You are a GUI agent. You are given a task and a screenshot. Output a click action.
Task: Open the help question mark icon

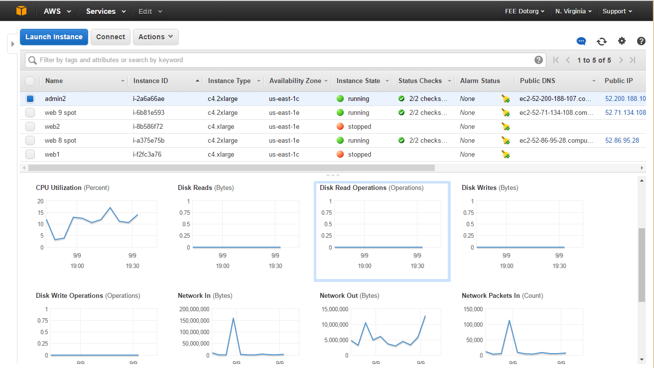coord(642,41)
